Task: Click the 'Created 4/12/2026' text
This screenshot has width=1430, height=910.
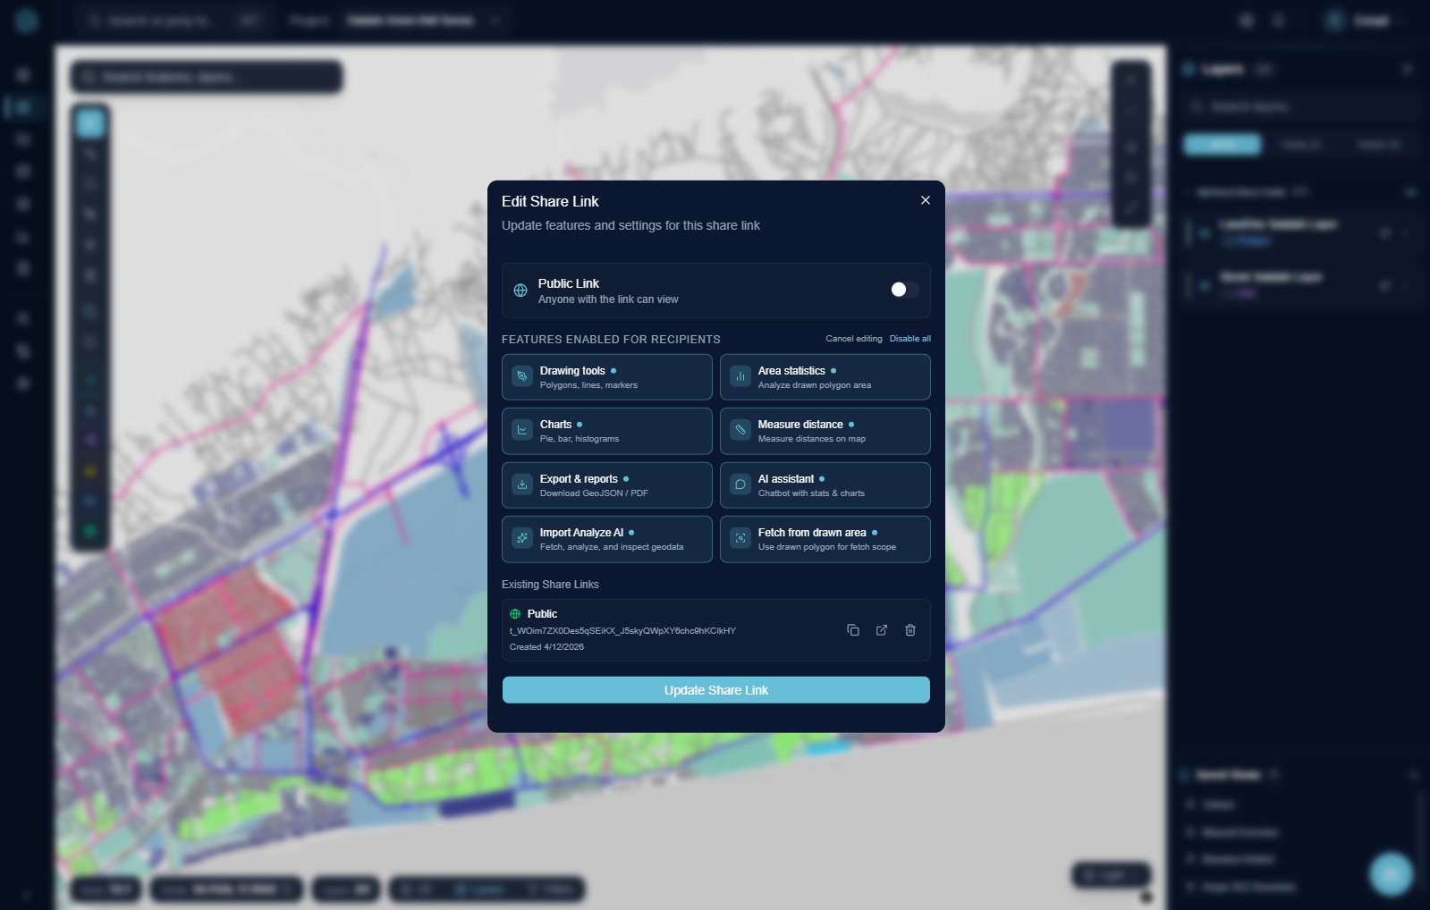Action: (x=546, y=647)
